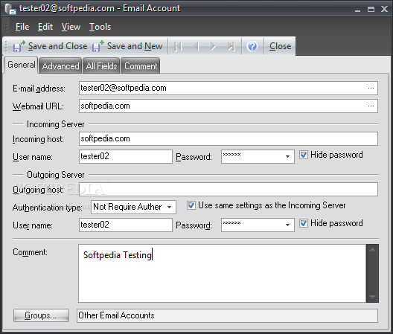
Task: Go to the last record arrow
Action: pyautogui.click(x=231, y=46)
